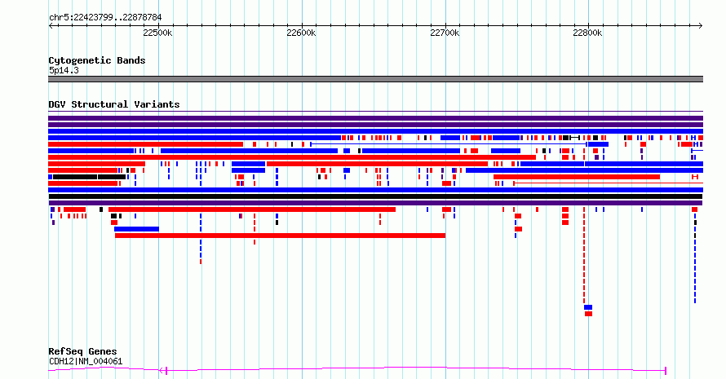Click the 5p14.3 band label
This screenshot has width=726, height=379.
64,70
